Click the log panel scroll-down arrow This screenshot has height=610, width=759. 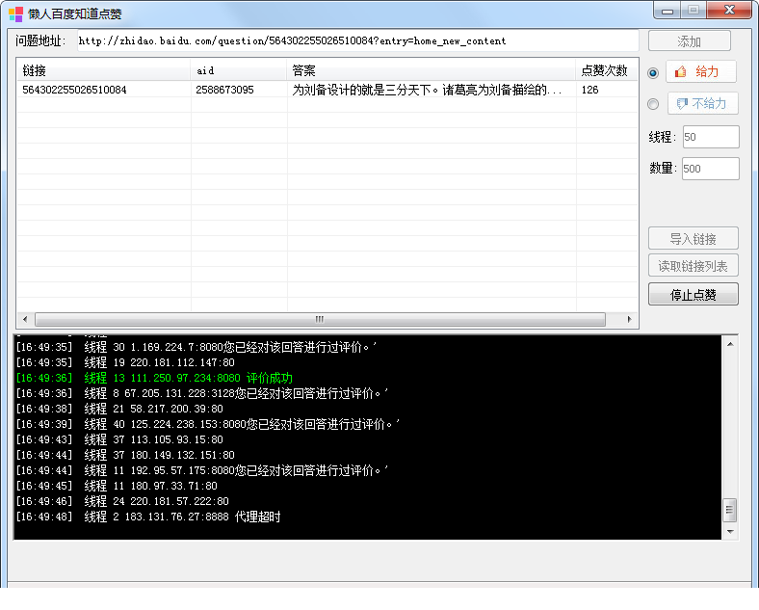(x=730, y=532)
